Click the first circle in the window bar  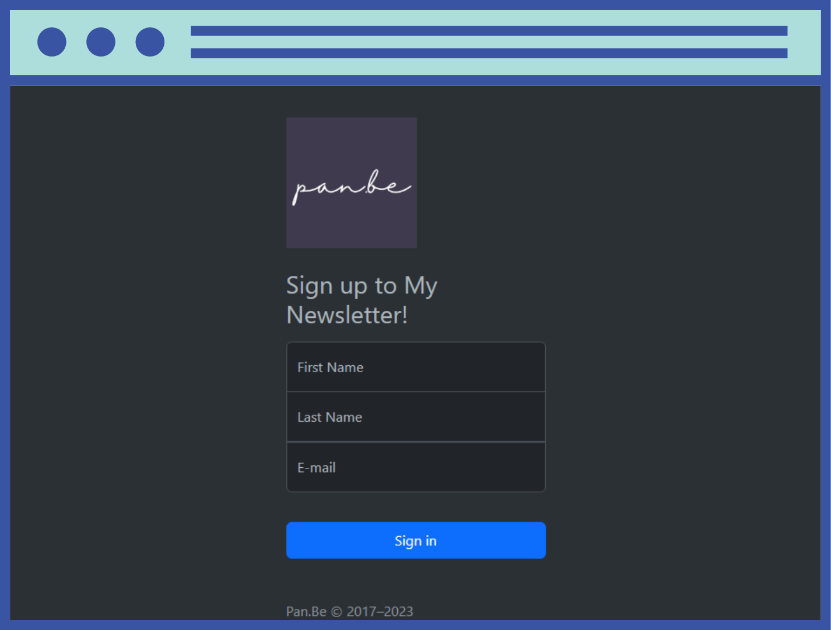(x=52, y=42)
